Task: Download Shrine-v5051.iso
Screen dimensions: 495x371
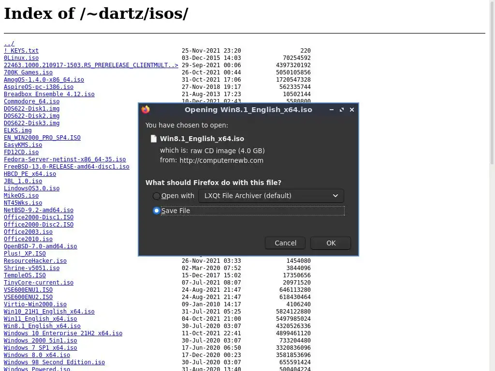Action: tap(31, 269)
